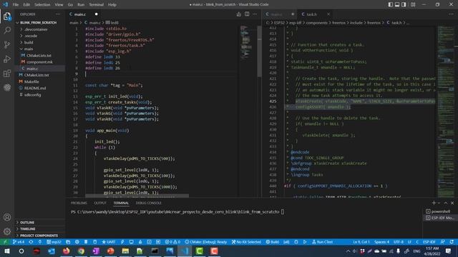Close the task.h tab
This screenshot has width=458, height=257.
[328, 14]
